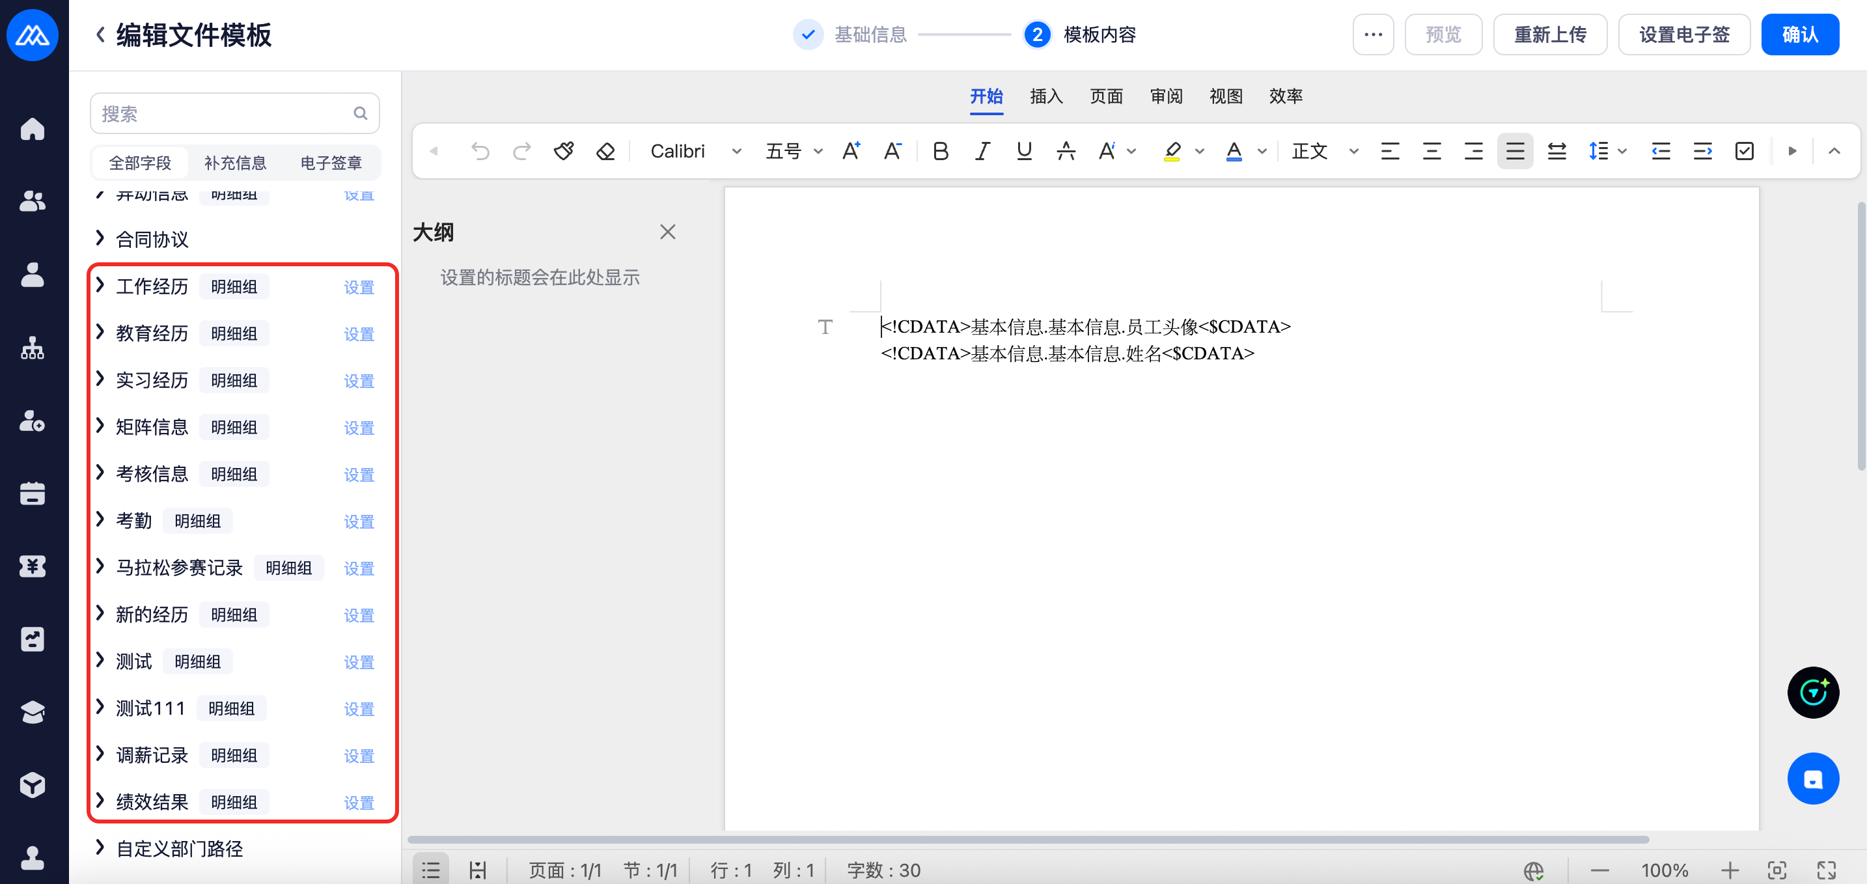
Task: Align text right
Action: pyautogui.click(x=1473, y=151)
